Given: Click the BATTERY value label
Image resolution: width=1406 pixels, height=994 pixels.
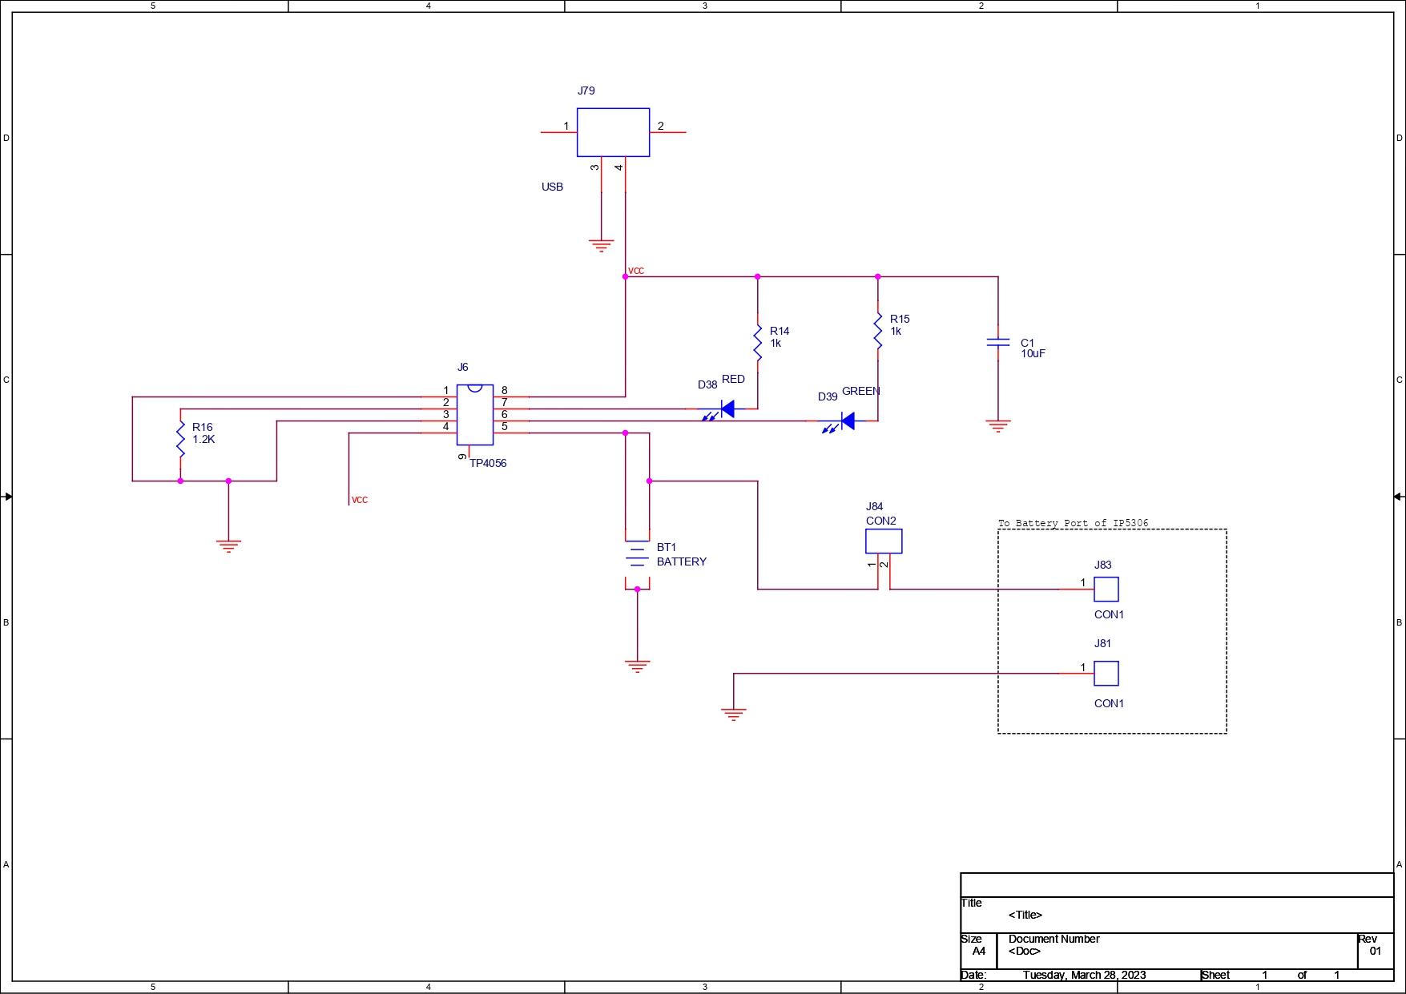Looking at the screenshot, I should (682, 561).
